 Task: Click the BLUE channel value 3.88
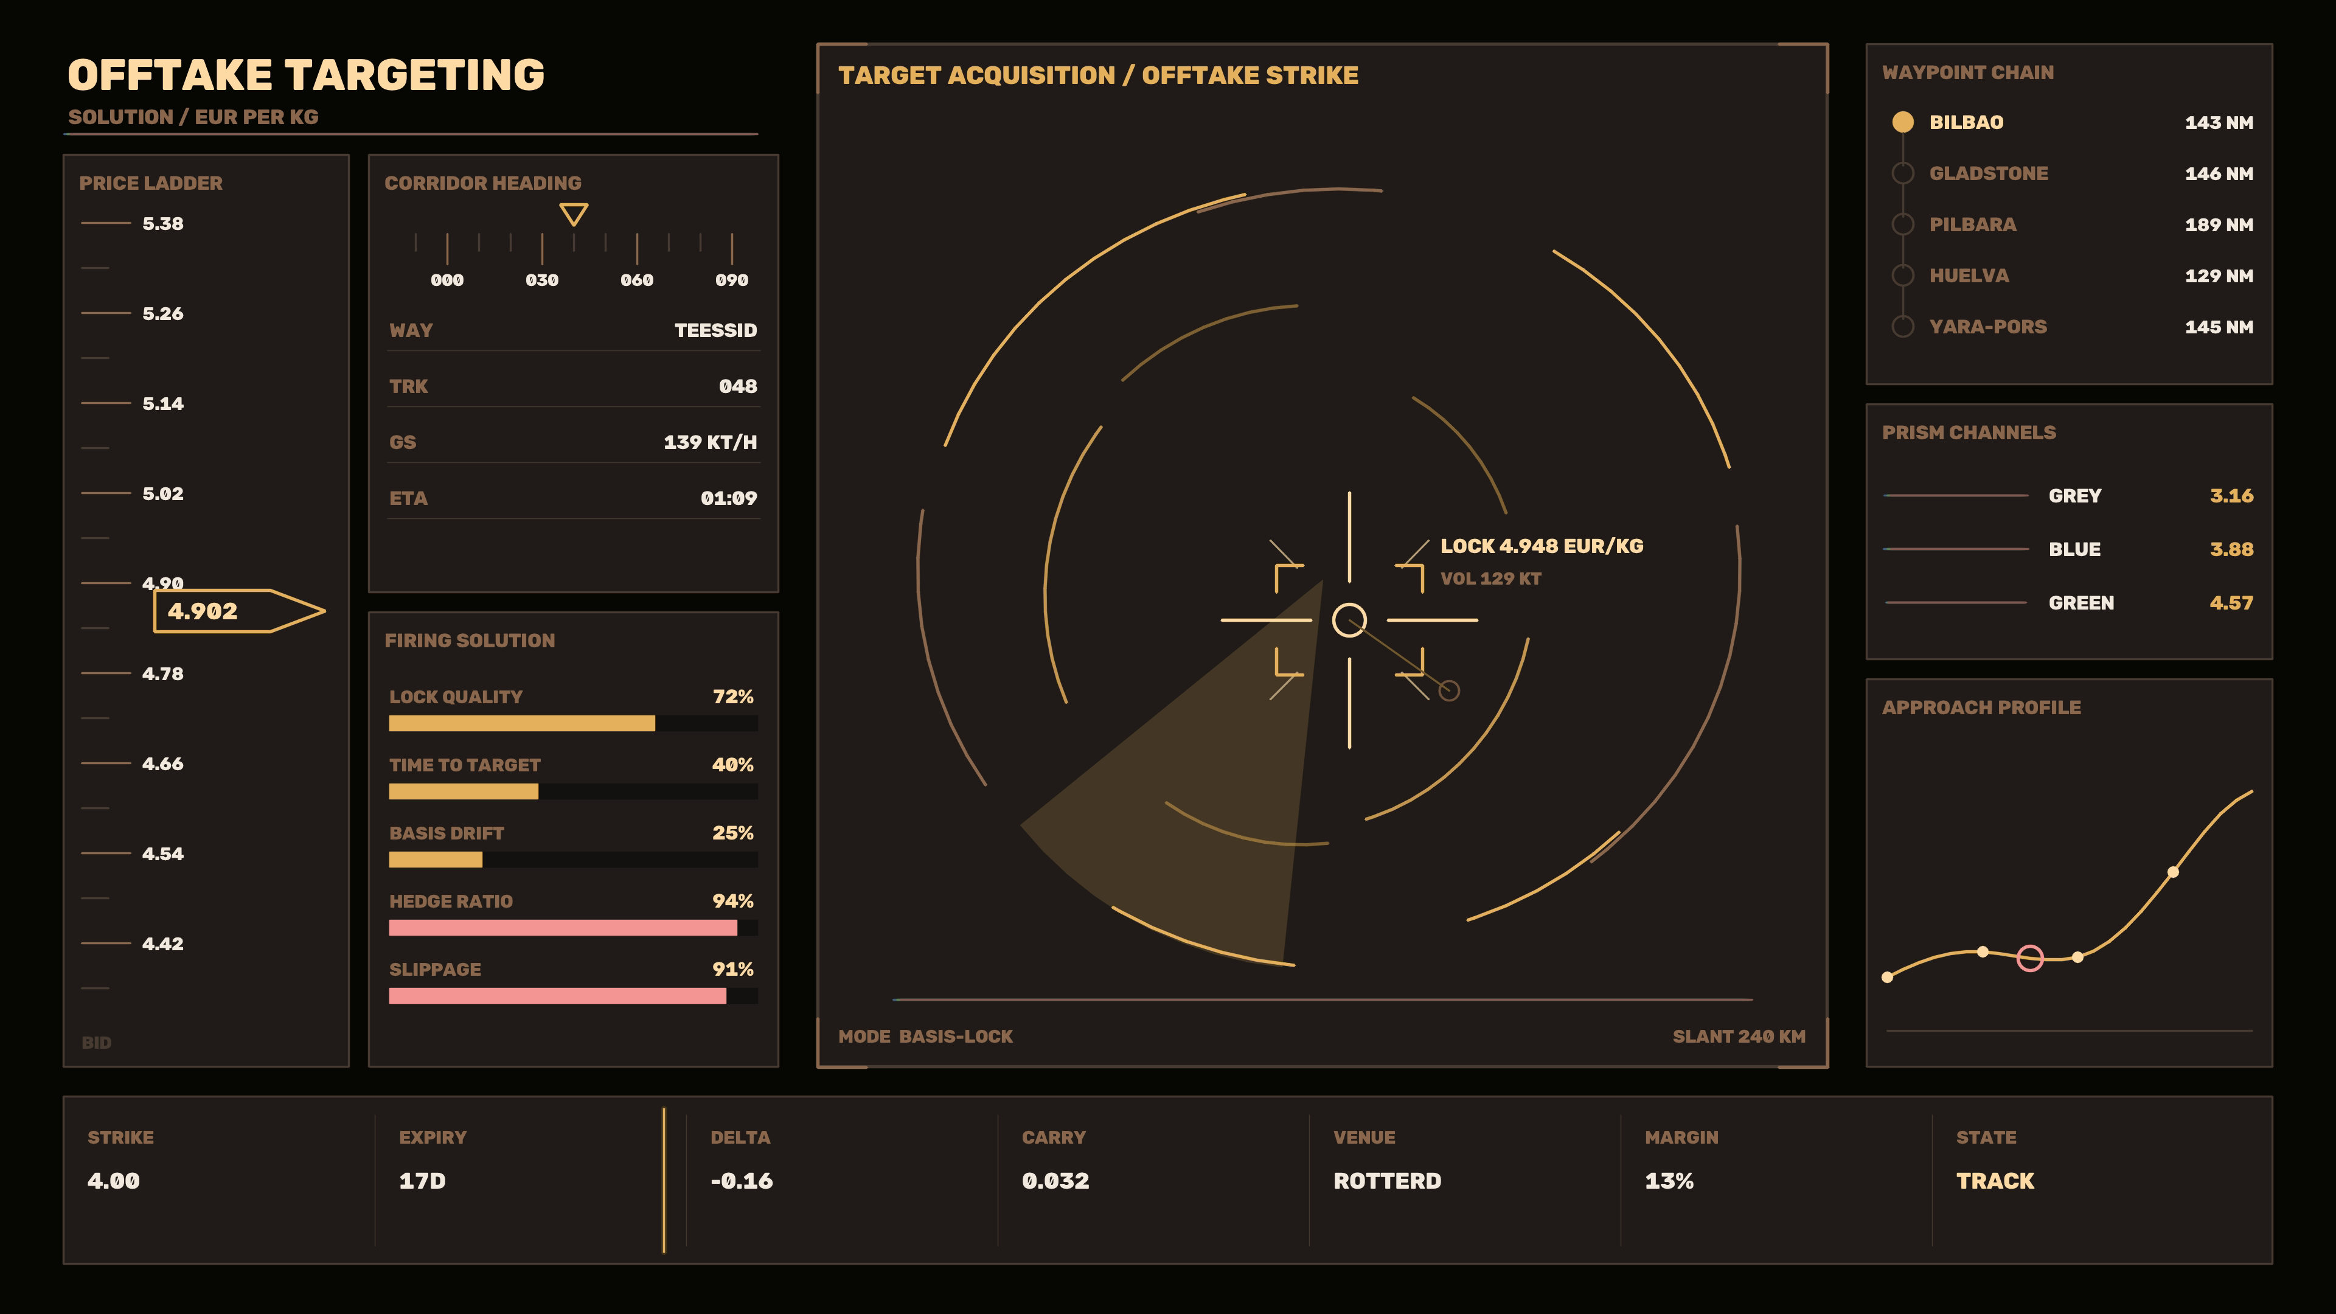coord(2232,549)
